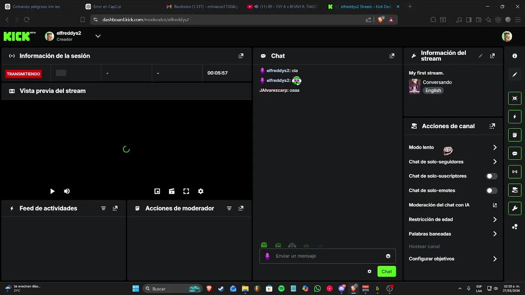
Task: Toggle the activity feed lightning widget in sidebar
Action: pyautogui.click(x=515, y=117)
